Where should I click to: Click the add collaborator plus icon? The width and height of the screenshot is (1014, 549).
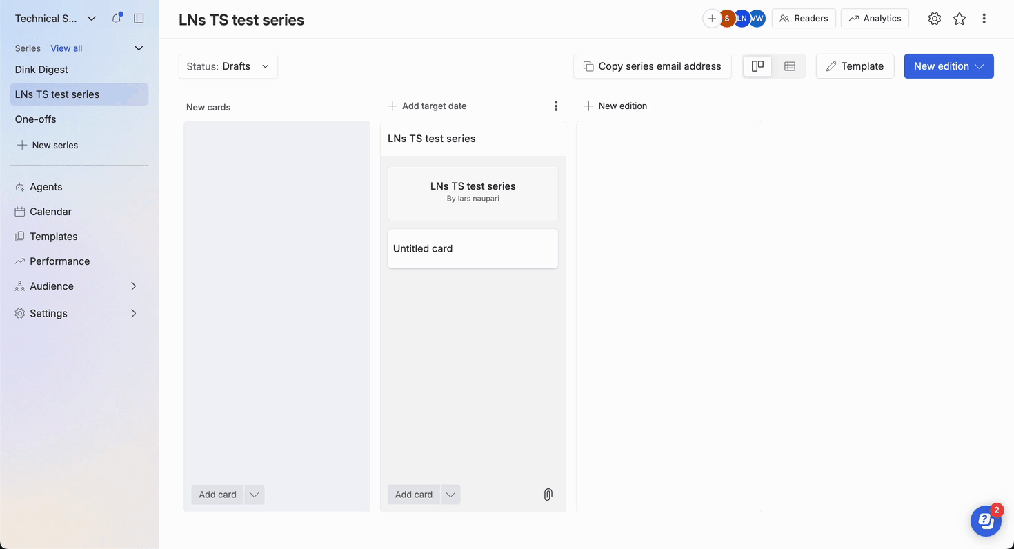[711, 19]
